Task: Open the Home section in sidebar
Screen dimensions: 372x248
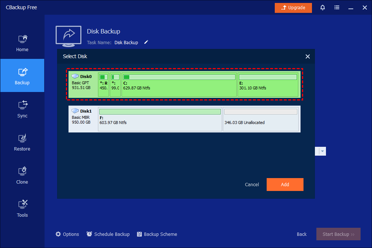Action: point(22,43)
